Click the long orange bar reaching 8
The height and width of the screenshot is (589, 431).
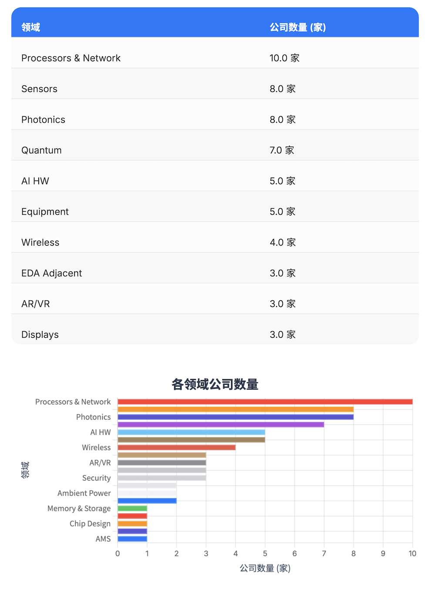point(236,410)
